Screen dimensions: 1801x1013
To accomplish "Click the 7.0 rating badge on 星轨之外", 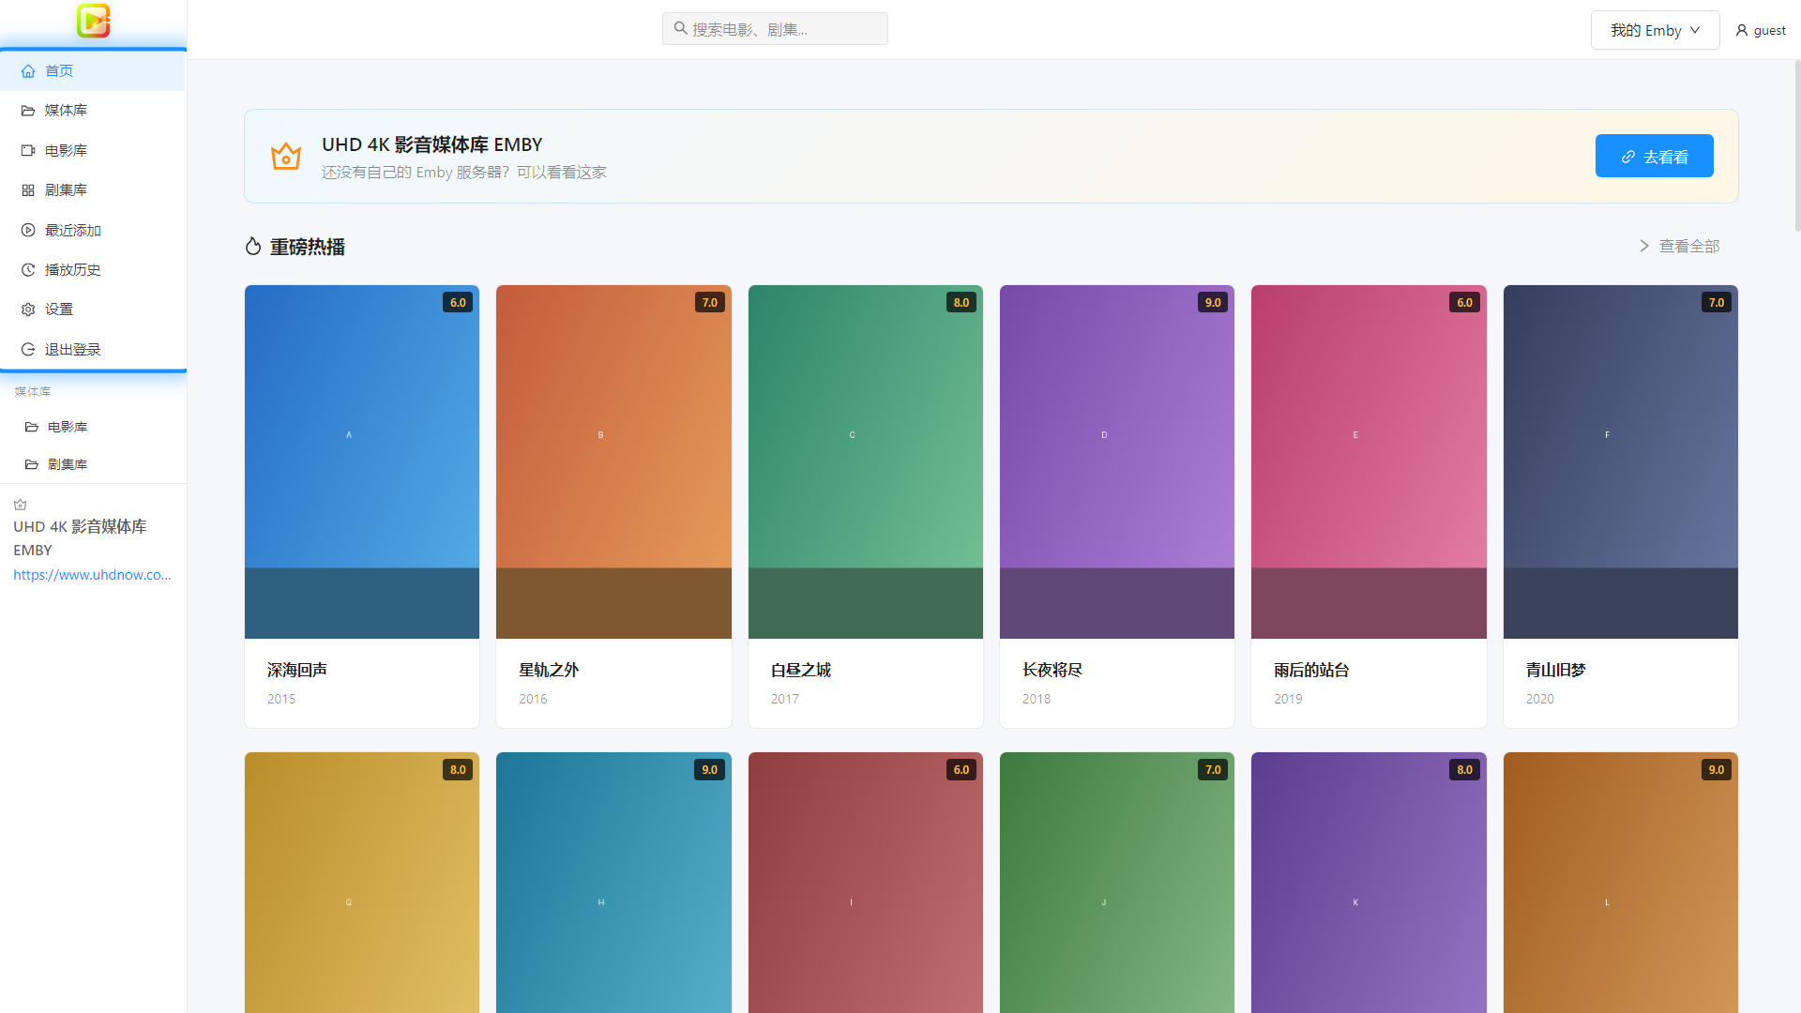I will (x=710, y=302).
